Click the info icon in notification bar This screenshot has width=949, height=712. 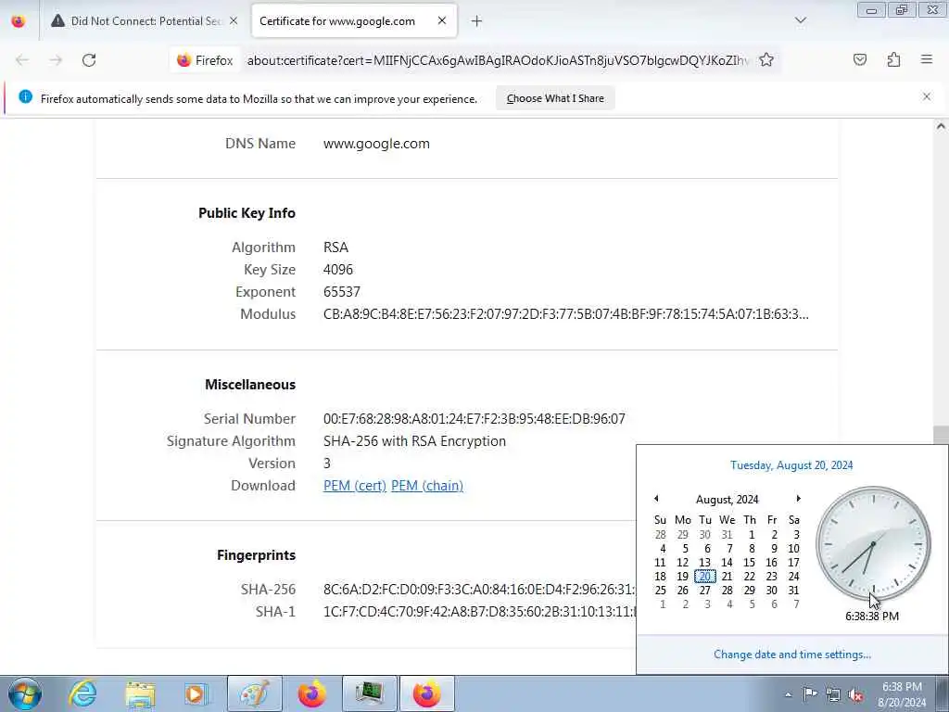pyautogui.click(x=25, y=96)
